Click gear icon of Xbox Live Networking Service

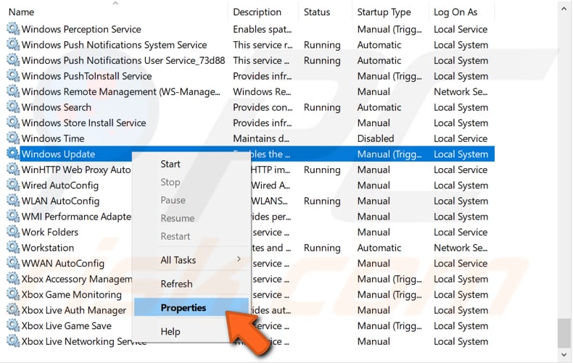tap(13, 341)
